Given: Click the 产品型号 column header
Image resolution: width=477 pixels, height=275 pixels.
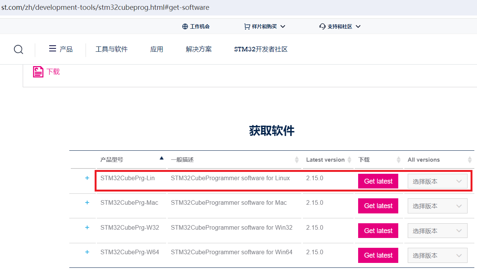Looking at the screenshot, I should point(112,160).
